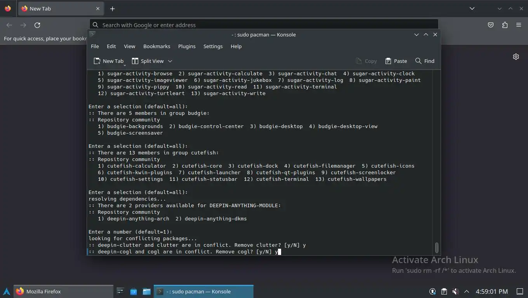
Task: Click the Firefox View pinned icon
Action: 8,9
